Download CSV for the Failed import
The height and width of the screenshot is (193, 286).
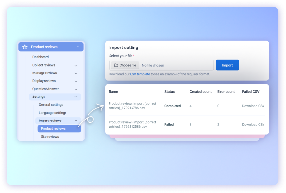click(253, 124)
